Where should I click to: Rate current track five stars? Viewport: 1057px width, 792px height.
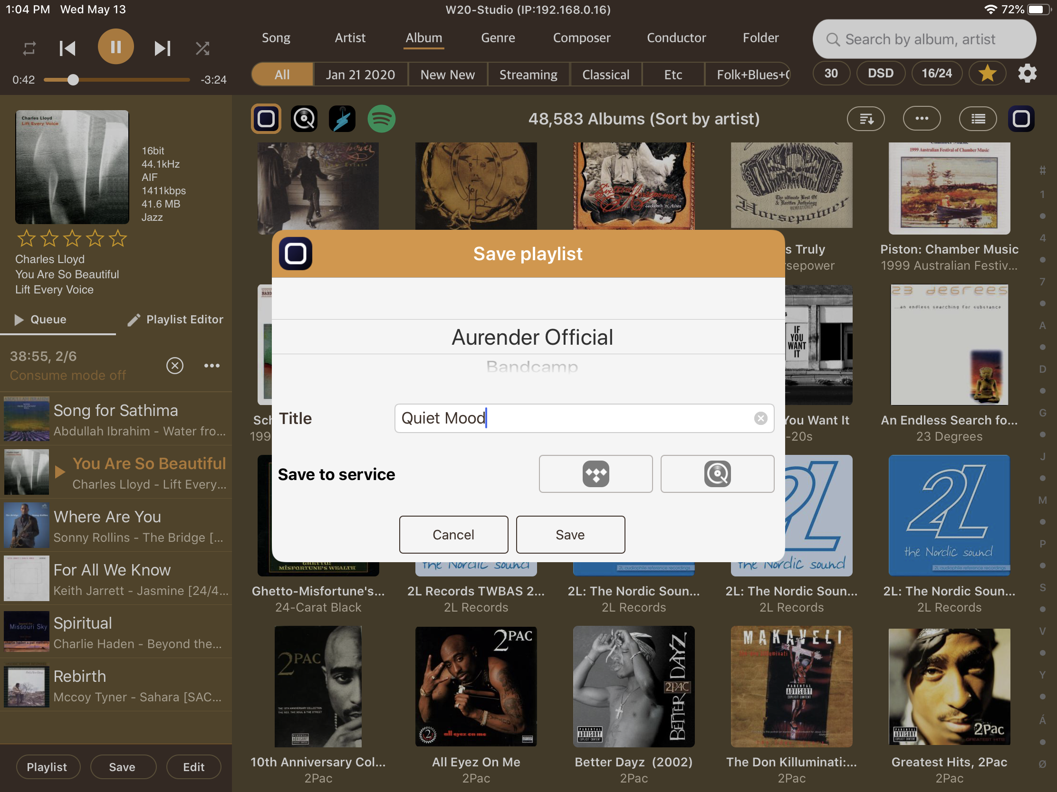tap(118, 238)
